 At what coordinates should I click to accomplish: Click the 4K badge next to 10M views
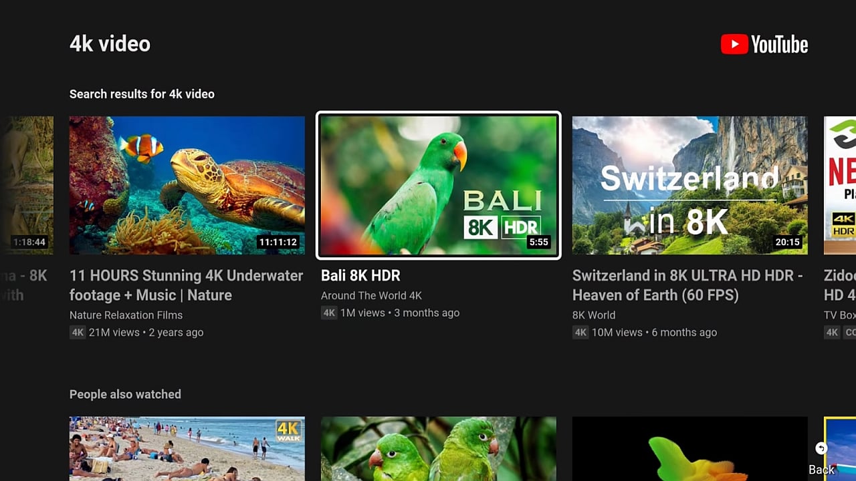pos(580,332)
